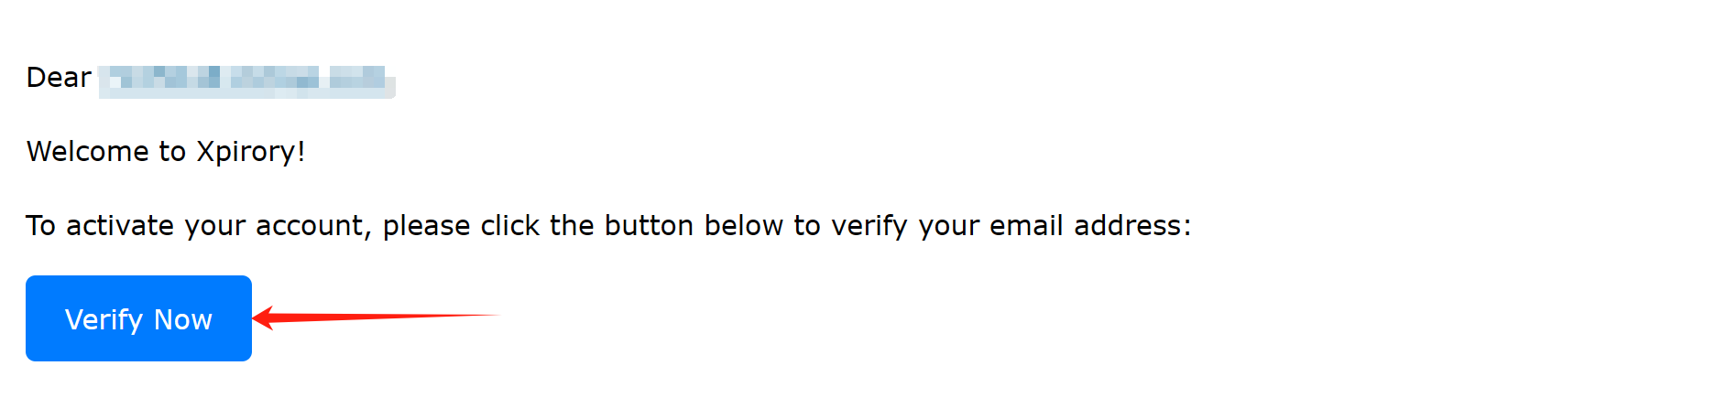Click the word "Dear" in greeting
Screen dimensions: 1716x398
(x=59, y=78)
